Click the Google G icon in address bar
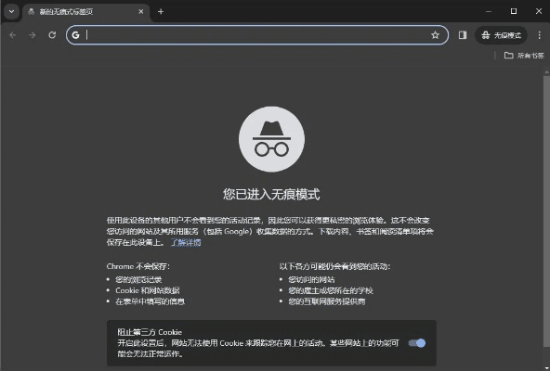The height and width of the screenshot is (371, 550). pos(75,35)
